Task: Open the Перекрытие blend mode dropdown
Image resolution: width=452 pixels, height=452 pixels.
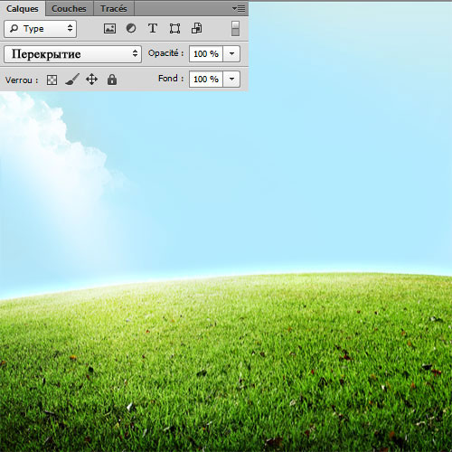Action: pos(72,54)
